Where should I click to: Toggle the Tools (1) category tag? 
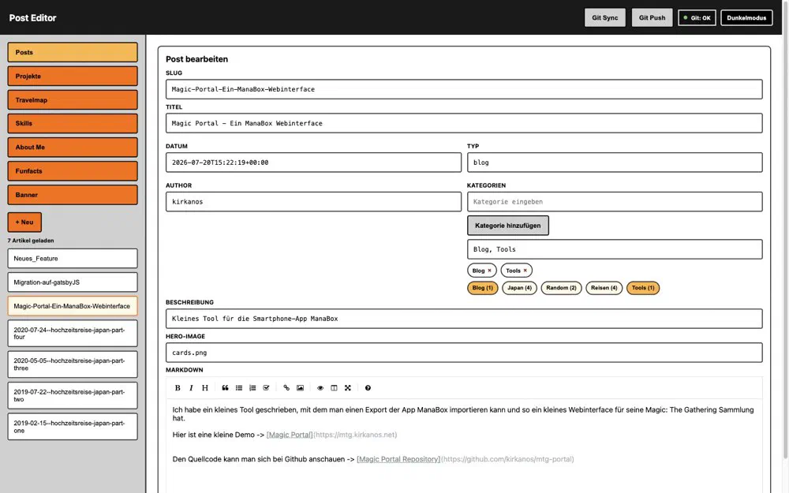click(643, 288)
